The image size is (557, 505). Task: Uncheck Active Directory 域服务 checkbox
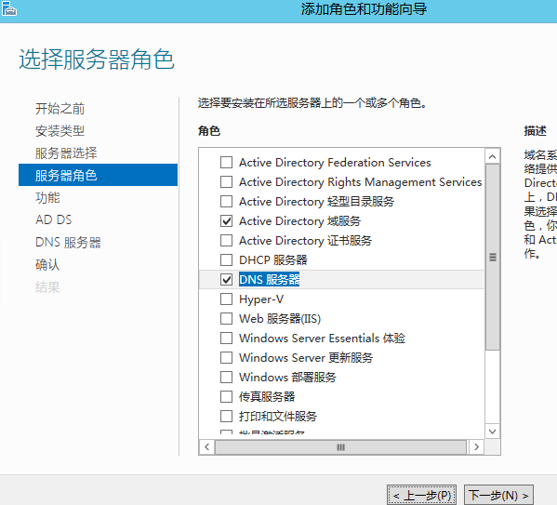click(226, 221)
